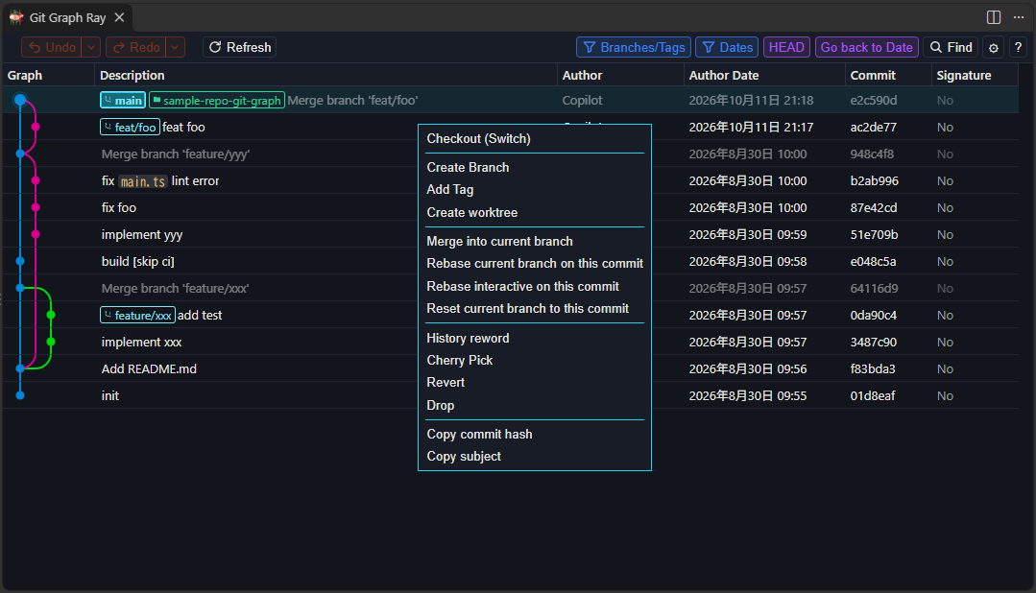
Task: Open the more actions ellipsis menu
Action: click(x=1018, y=17)
